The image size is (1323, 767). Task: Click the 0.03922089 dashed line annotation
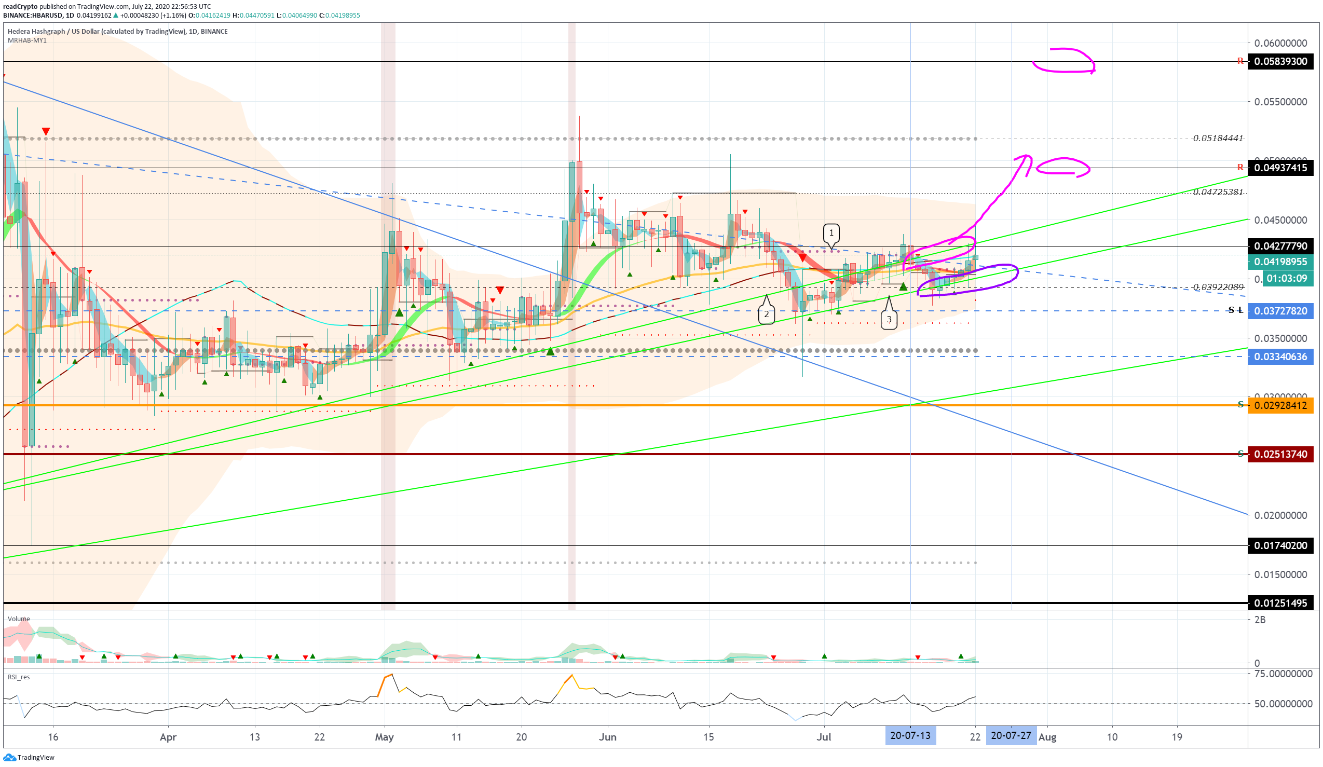tap(1218, 287)
